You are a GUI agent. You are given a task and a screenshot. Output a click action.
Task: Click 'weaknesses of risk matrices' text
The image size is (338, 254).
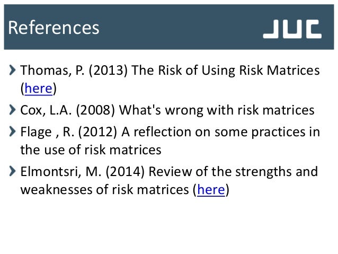tap(104, 190)
